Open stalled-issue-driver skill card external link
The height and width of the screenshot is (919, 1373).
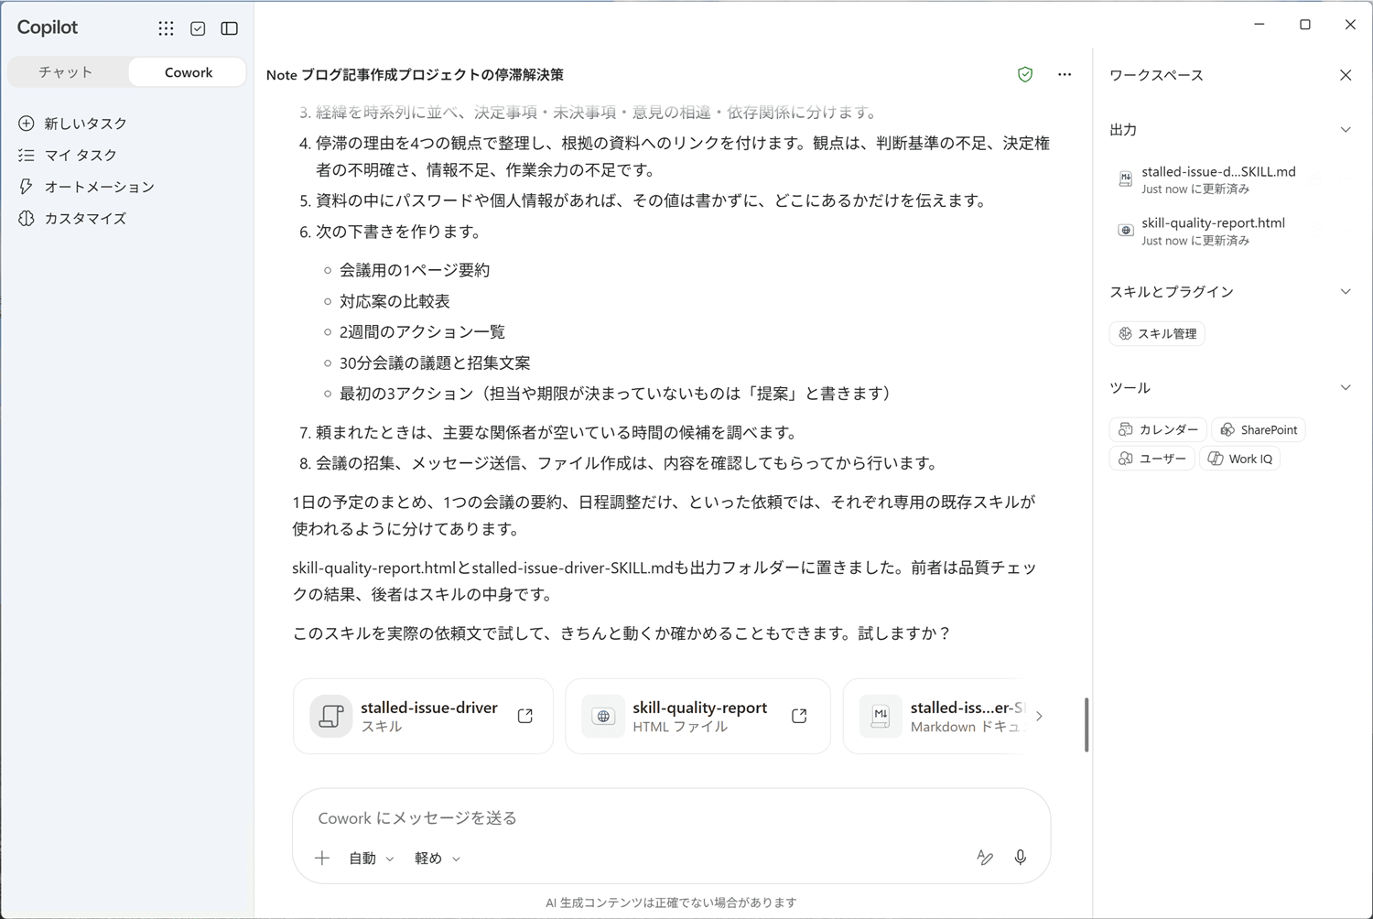[x=525, y=716]
